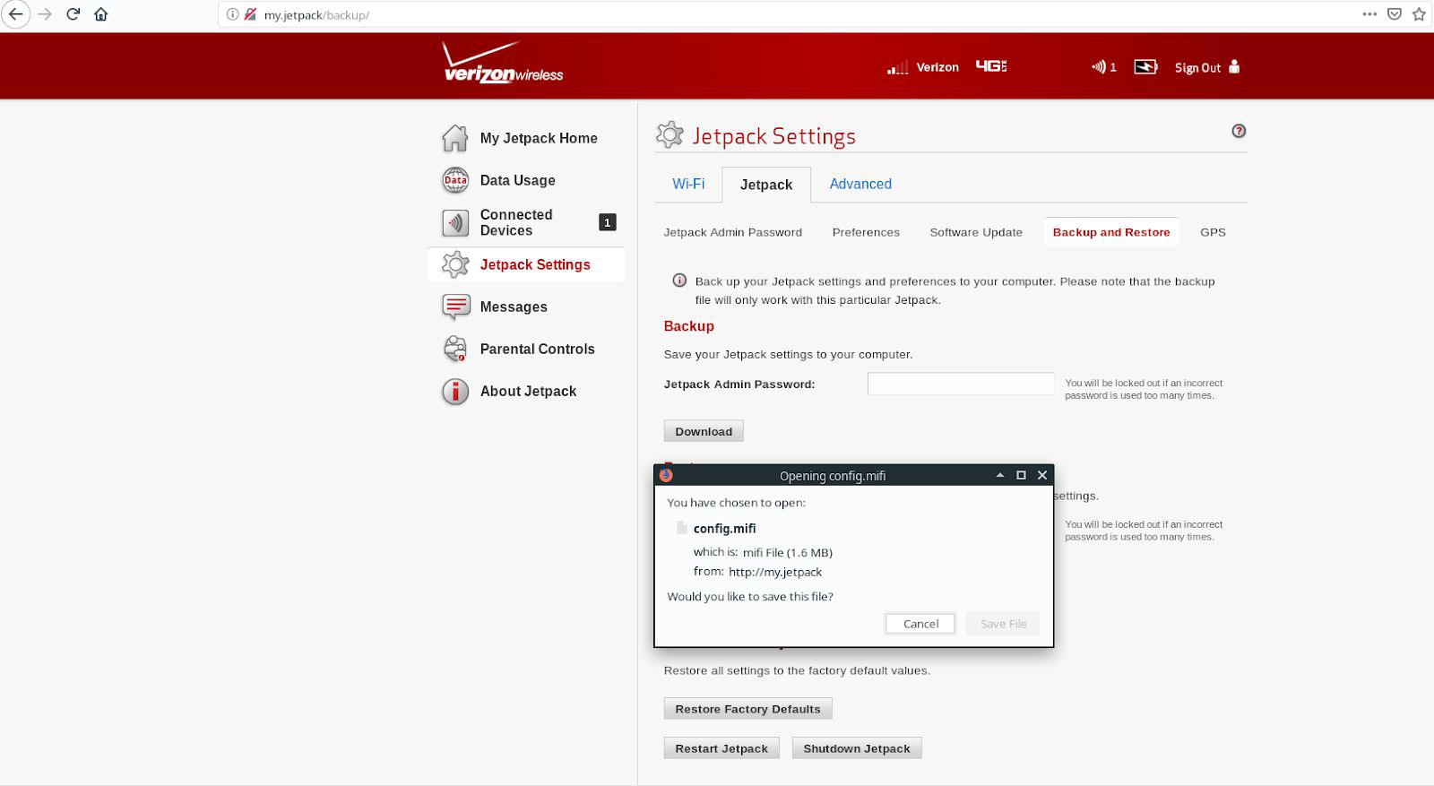This screenshot has width=1434, height=786.
Task: Click the user icon beside Sign Out
Action: [x=1234, y=66]
